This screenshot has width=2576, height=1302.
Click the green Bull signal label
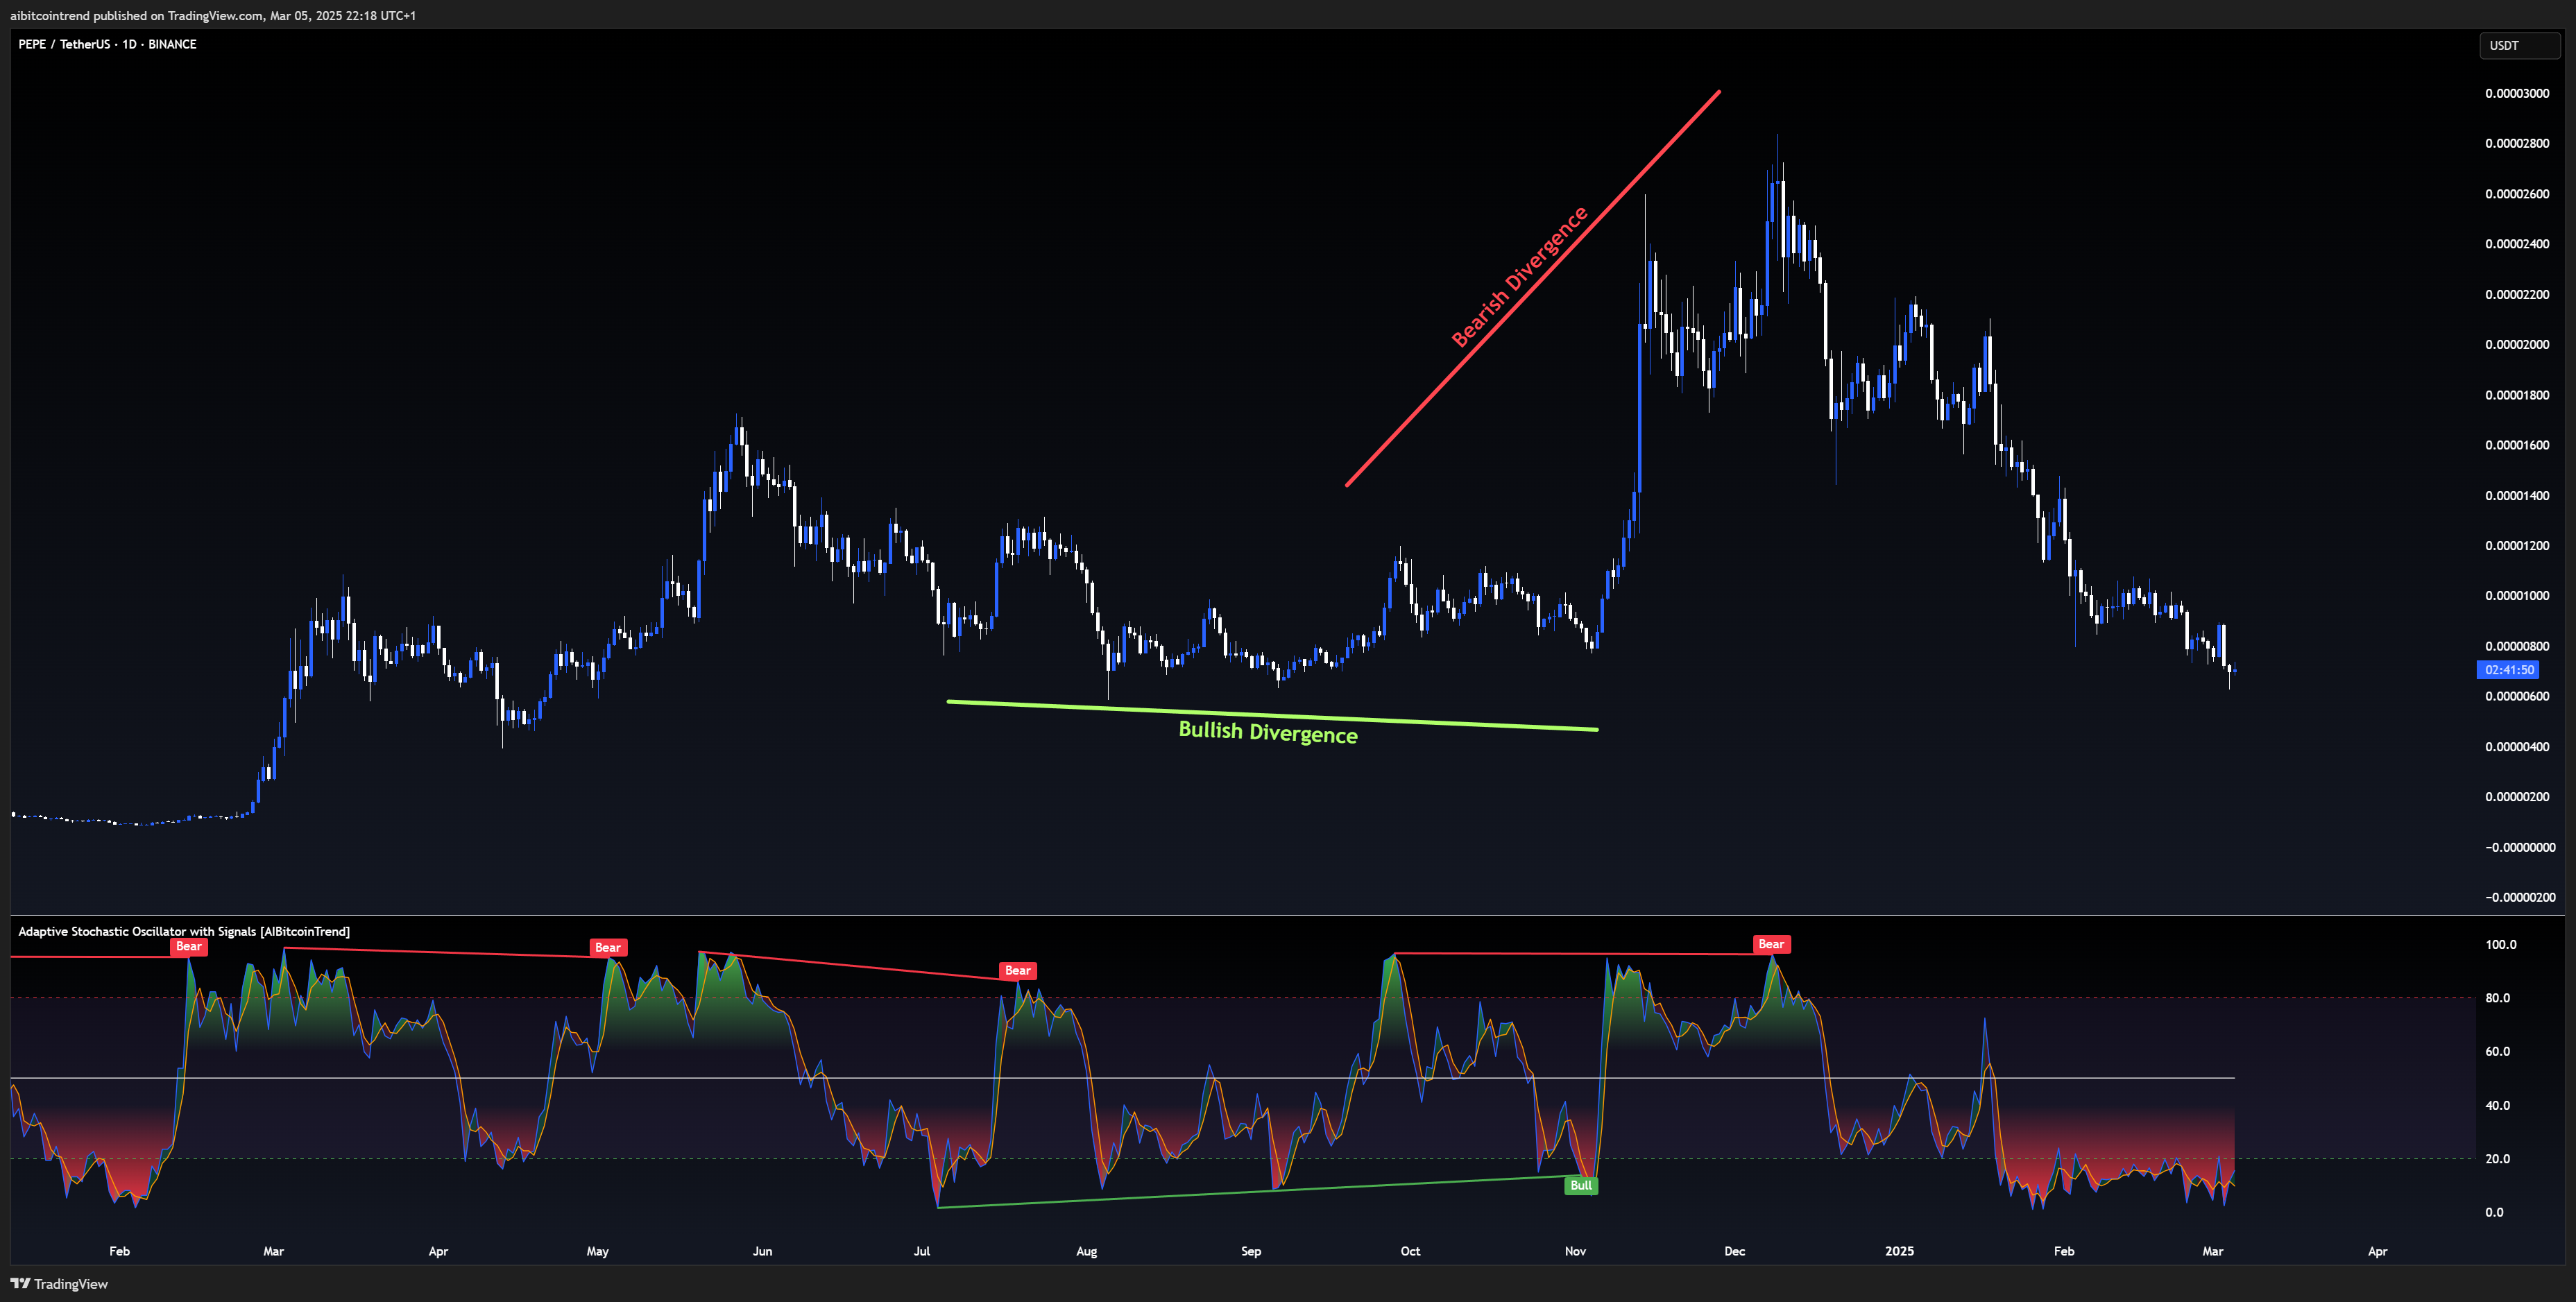pyautogui.click(x=1581, y=1185)
